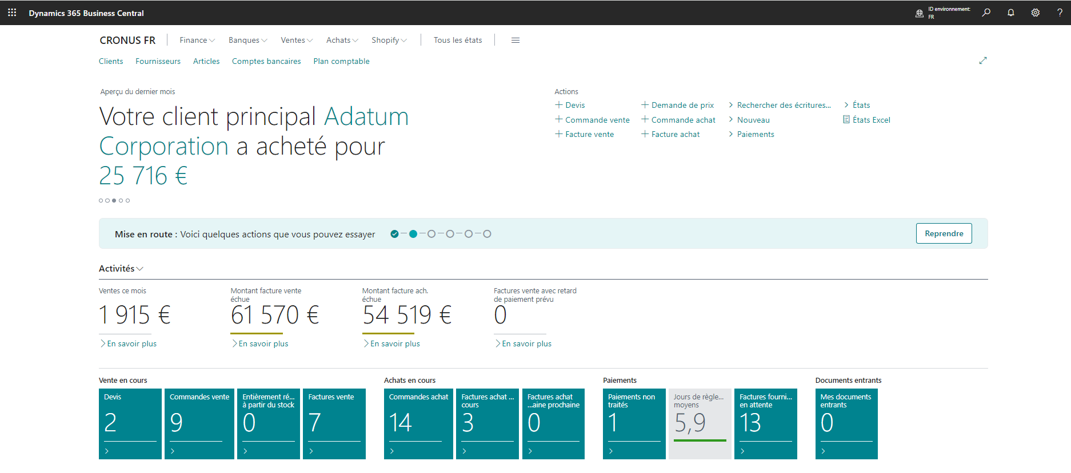Click arrow on Factures vente tile

(x=311, y=451)
